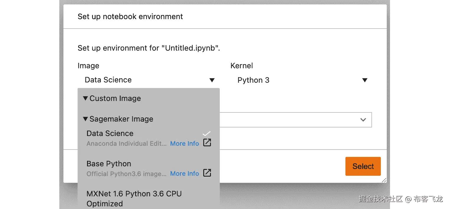Open the external link icon for Data Science
Screen dimensions: 449x209
click(x=207, y=143)
